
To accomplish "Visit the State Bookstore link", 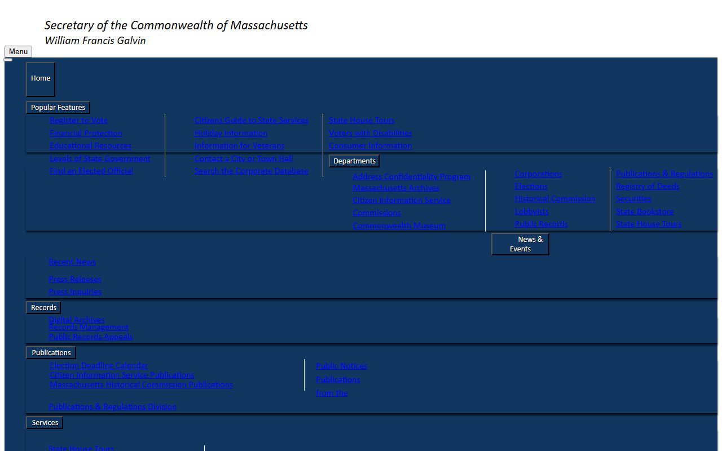I will coord(645,211).
